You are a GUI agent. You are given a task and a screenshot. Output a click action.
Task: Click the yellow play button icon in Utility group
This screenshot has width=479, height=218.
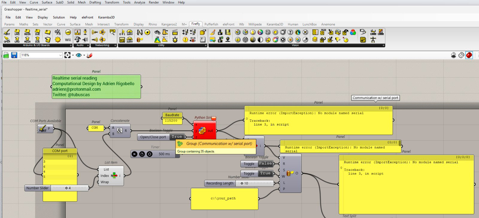147,32
